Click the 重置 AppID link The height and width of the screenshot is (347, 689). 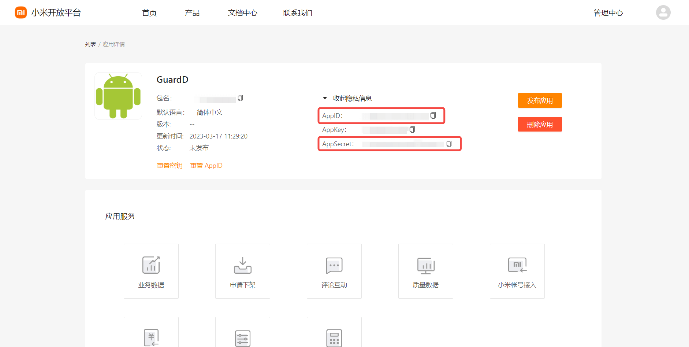(206, 166)
